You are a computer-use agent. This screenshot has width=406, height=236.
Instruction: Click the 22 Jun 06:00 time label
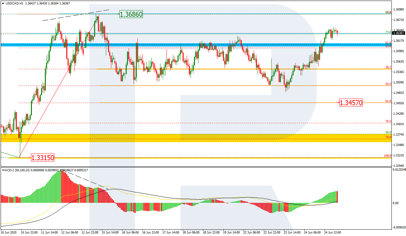[251, 232]
